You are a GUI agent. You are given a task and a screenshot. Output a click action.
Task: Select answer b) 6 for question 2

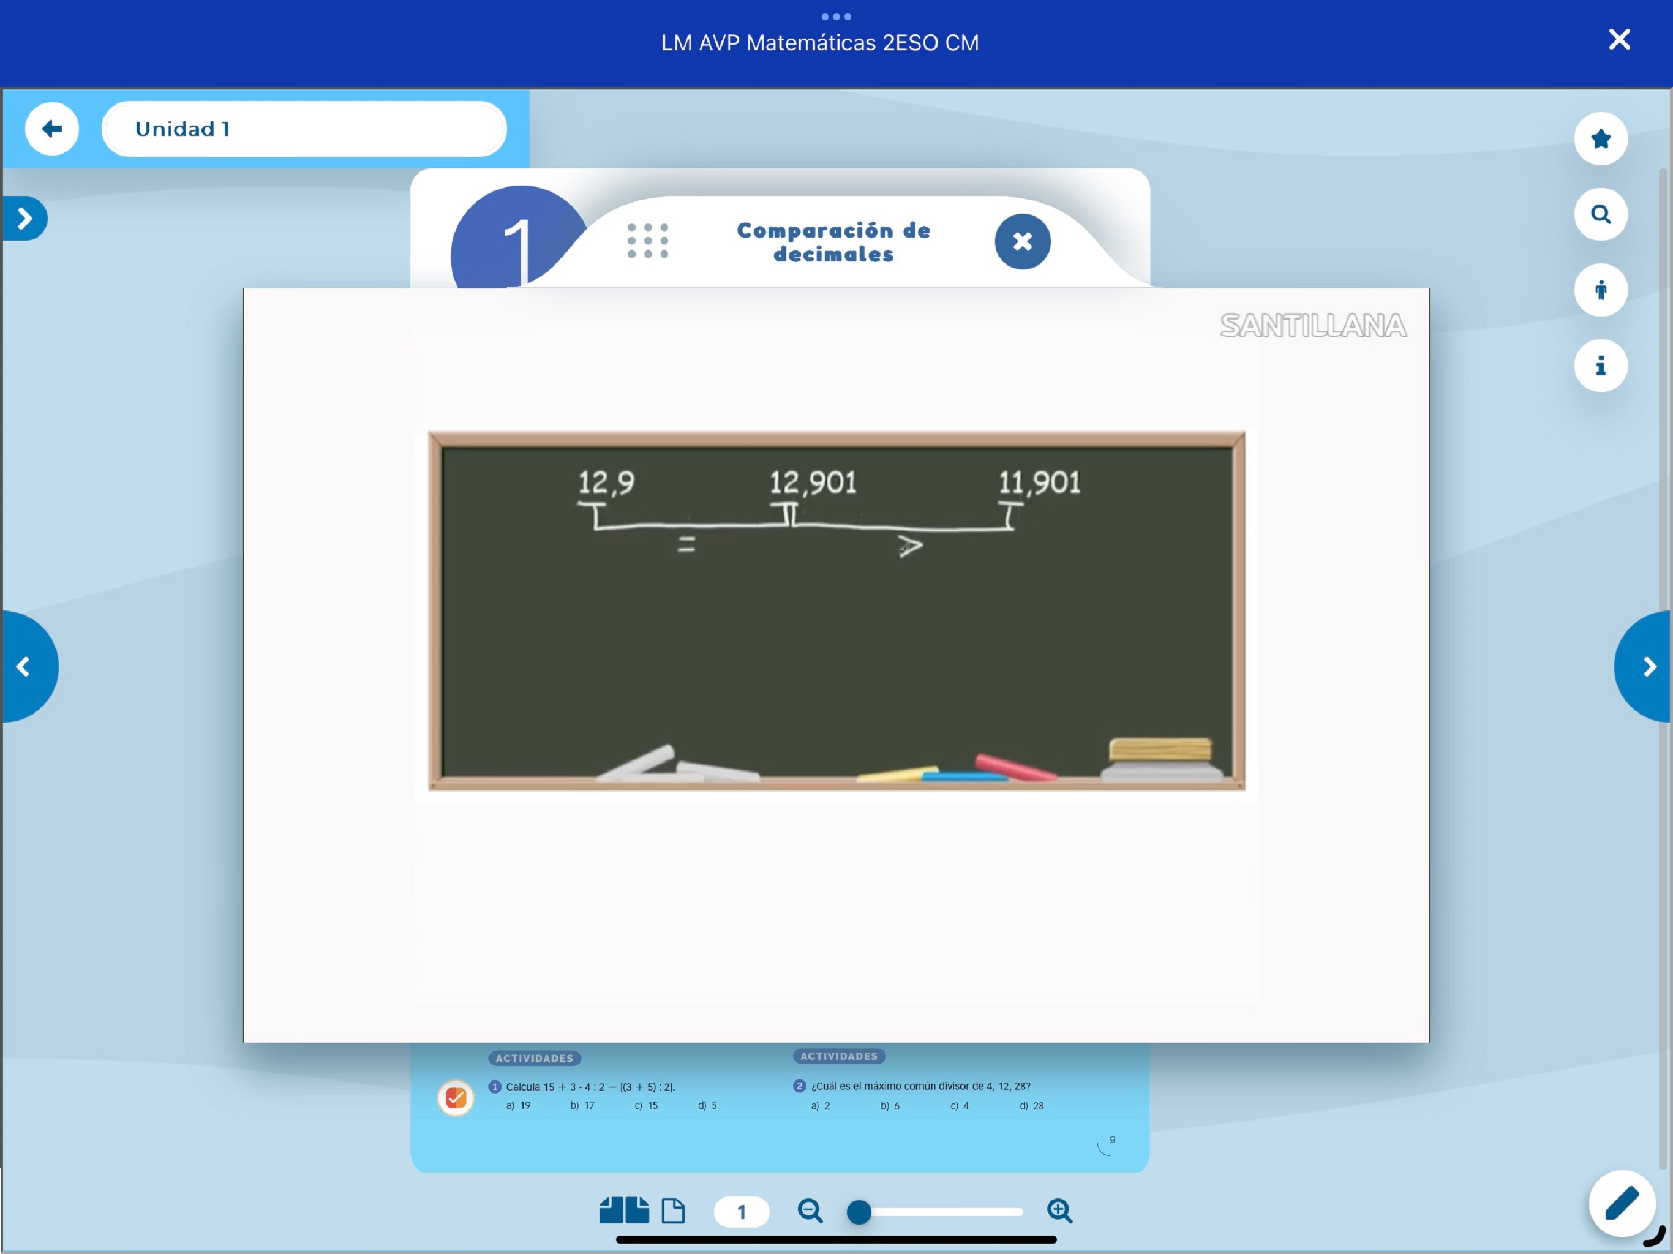coord(890,1105)
